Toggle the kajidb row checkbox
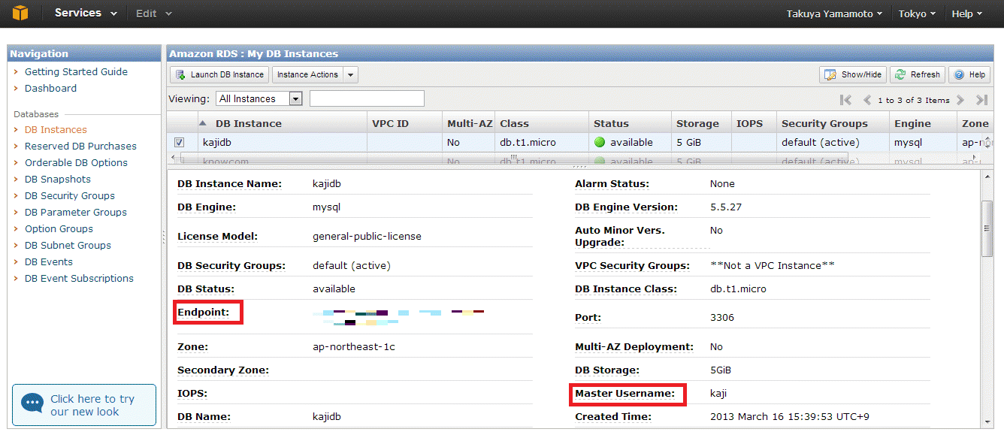 [x=179, y=142]
